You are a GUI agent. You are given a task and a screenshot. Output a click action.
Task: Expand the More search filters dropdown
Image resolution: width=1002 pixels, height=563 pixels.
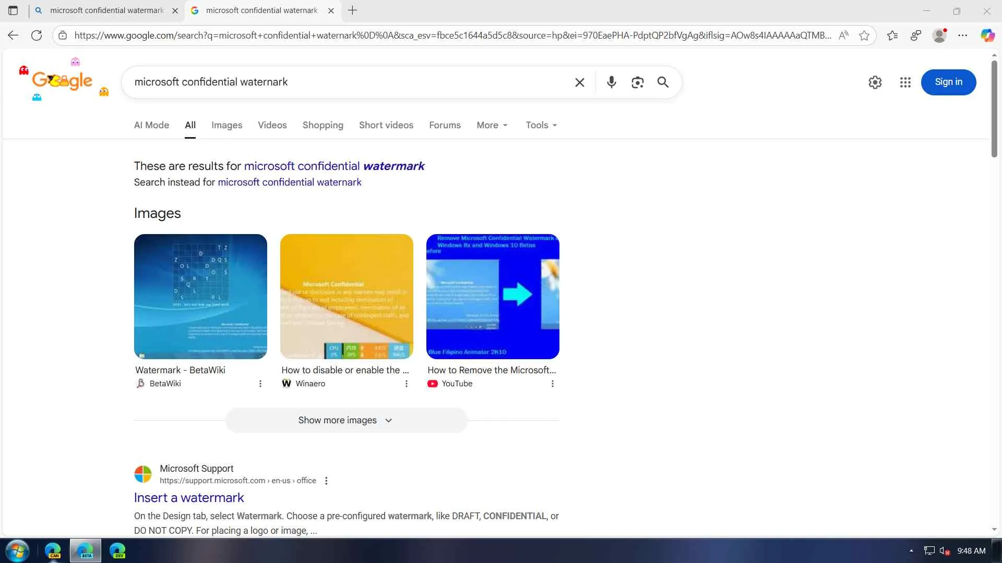[x=492, y=125]
